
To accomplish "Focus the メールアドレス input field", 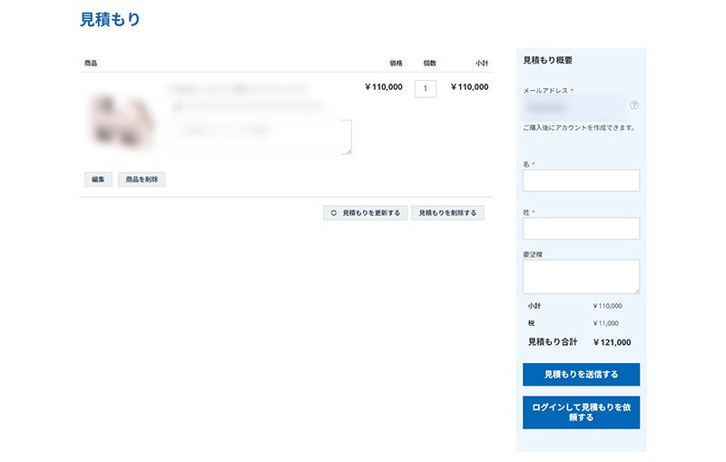I will [x=574, y=108].
